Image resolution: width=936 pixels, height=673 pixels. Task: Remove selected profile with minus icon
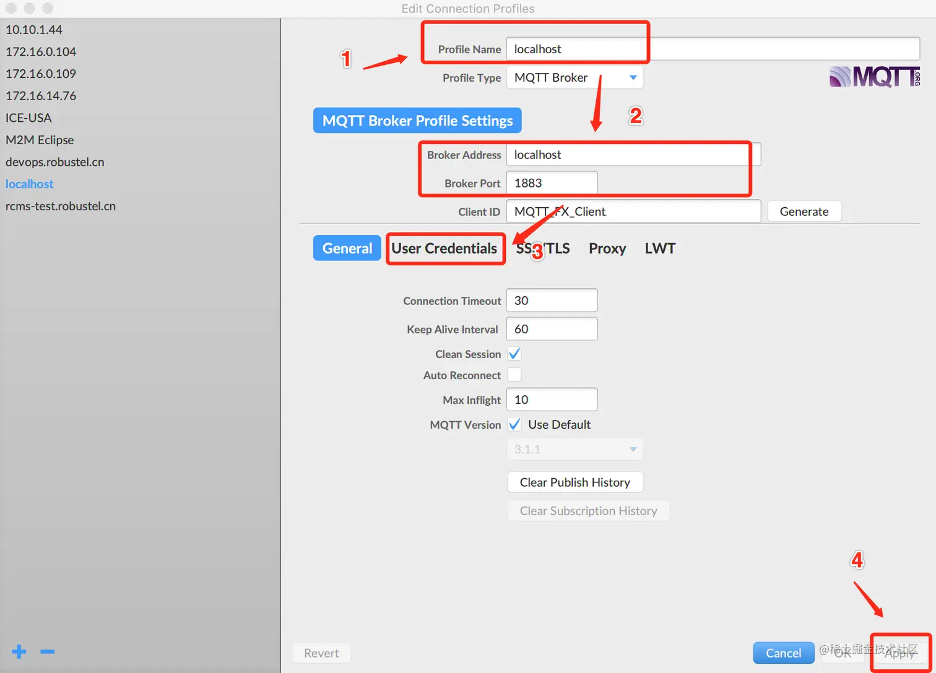point(48,651)
